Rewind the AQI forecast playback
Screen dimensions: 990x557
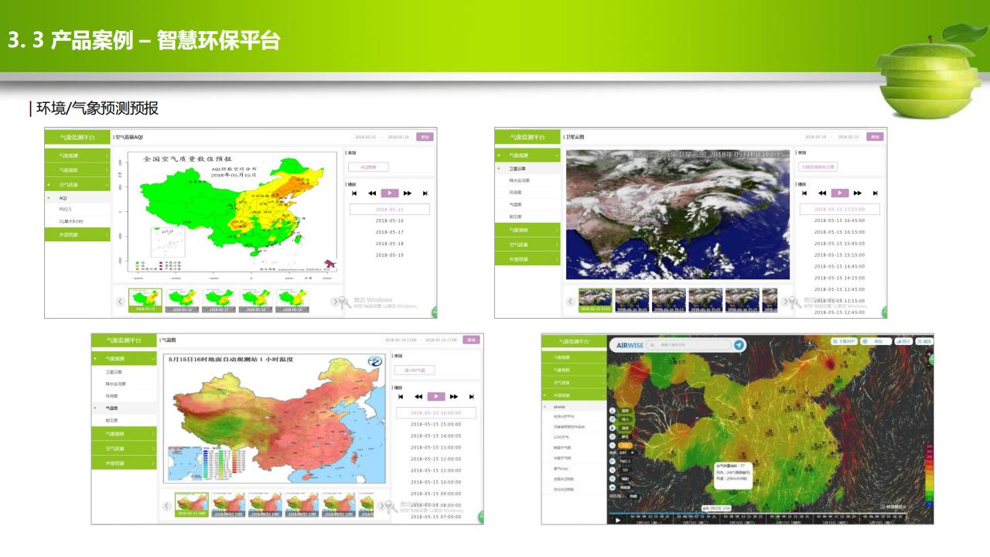pyautogui.click(x=372, y=193)
